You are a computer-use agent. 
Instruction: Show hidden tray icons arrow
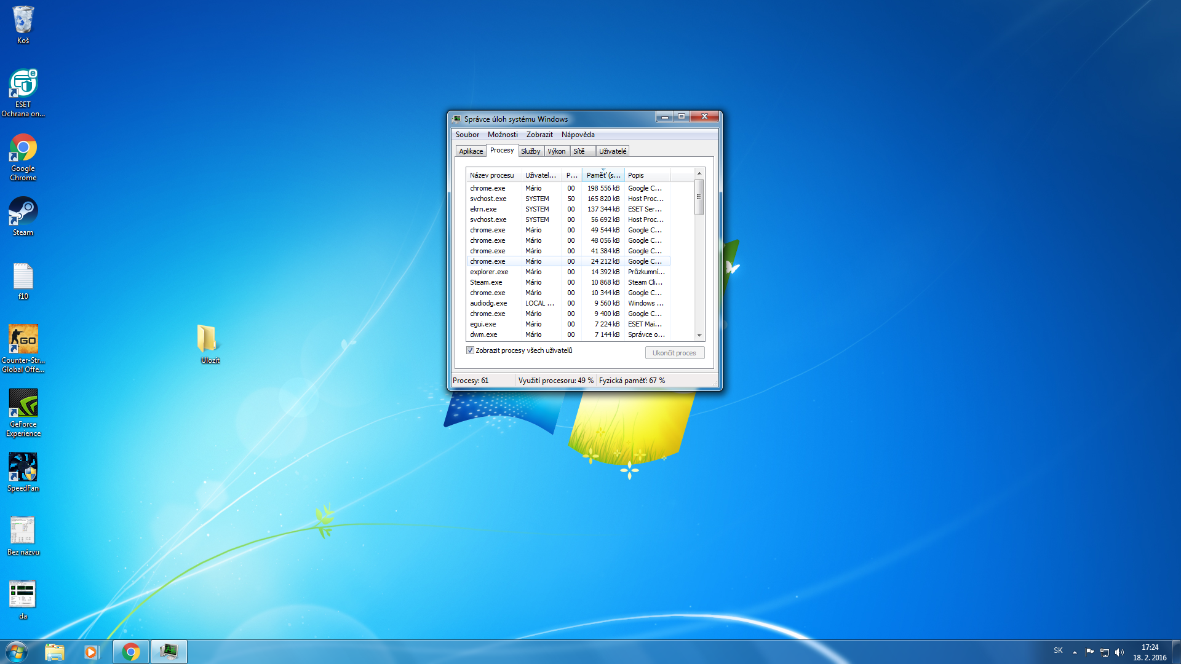[x=1075, y=652]
